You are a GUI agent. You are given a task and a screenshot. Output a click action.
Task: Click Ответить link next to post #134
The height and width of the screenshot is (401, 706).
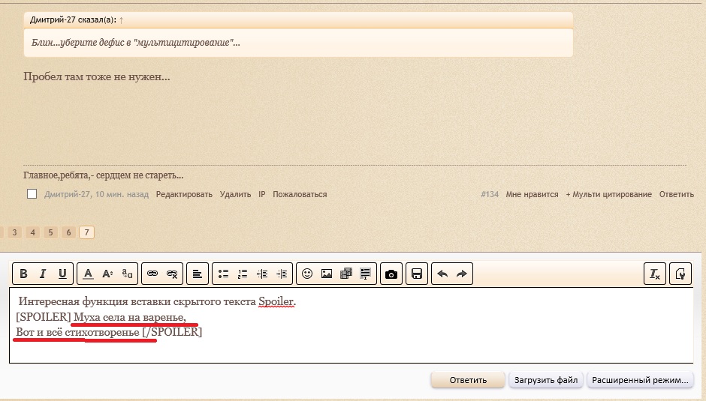[676, 194]
